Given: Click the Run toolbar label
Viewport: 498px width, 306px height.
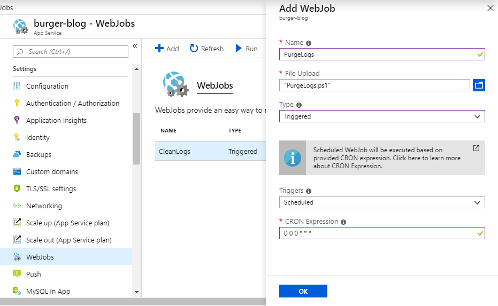Looking at the screenshot, I should click(251, 49).
